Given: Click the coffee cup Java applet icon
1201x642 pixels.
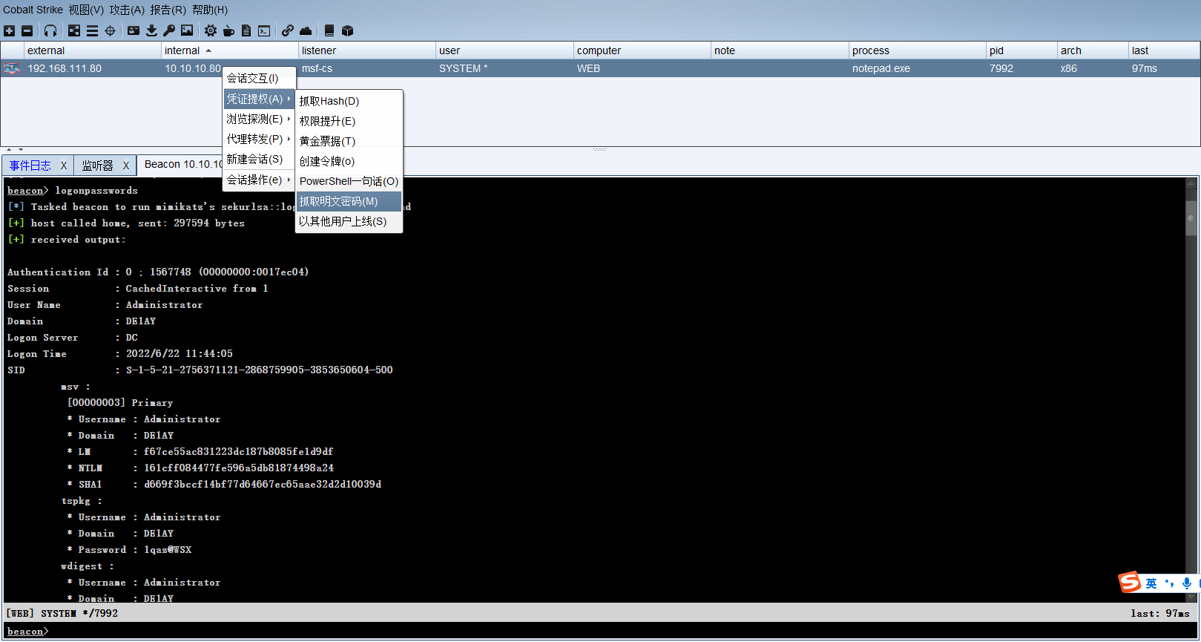Looking at the screenshot, I should pos(228,30).
